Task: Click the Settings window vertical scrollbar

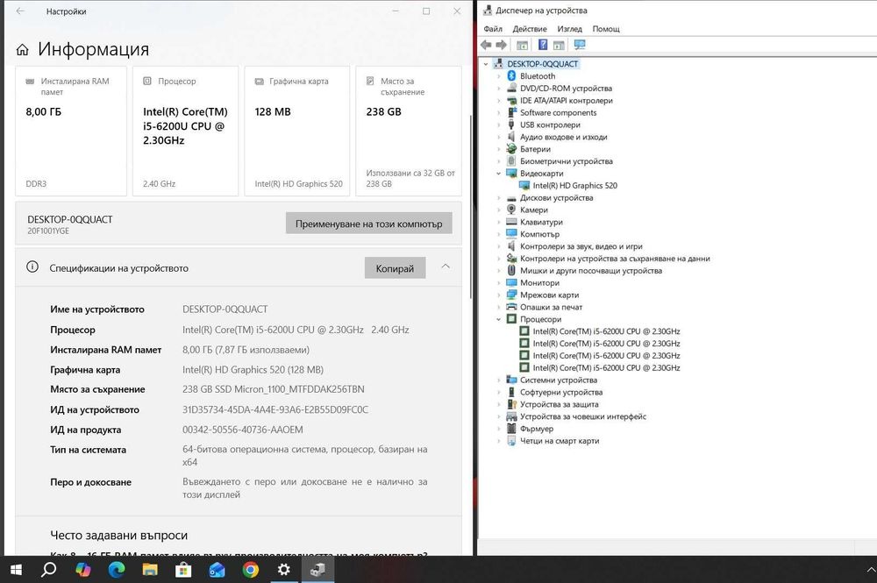Action: click(471, 207)
